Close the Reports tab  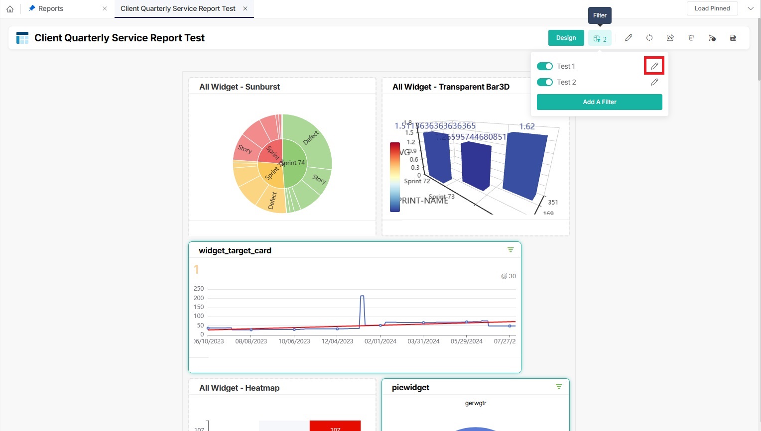coord(105,8)
